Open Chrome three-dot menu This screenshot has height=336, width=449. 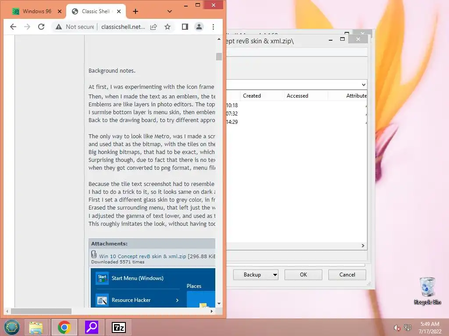click(x=214, y=27)
